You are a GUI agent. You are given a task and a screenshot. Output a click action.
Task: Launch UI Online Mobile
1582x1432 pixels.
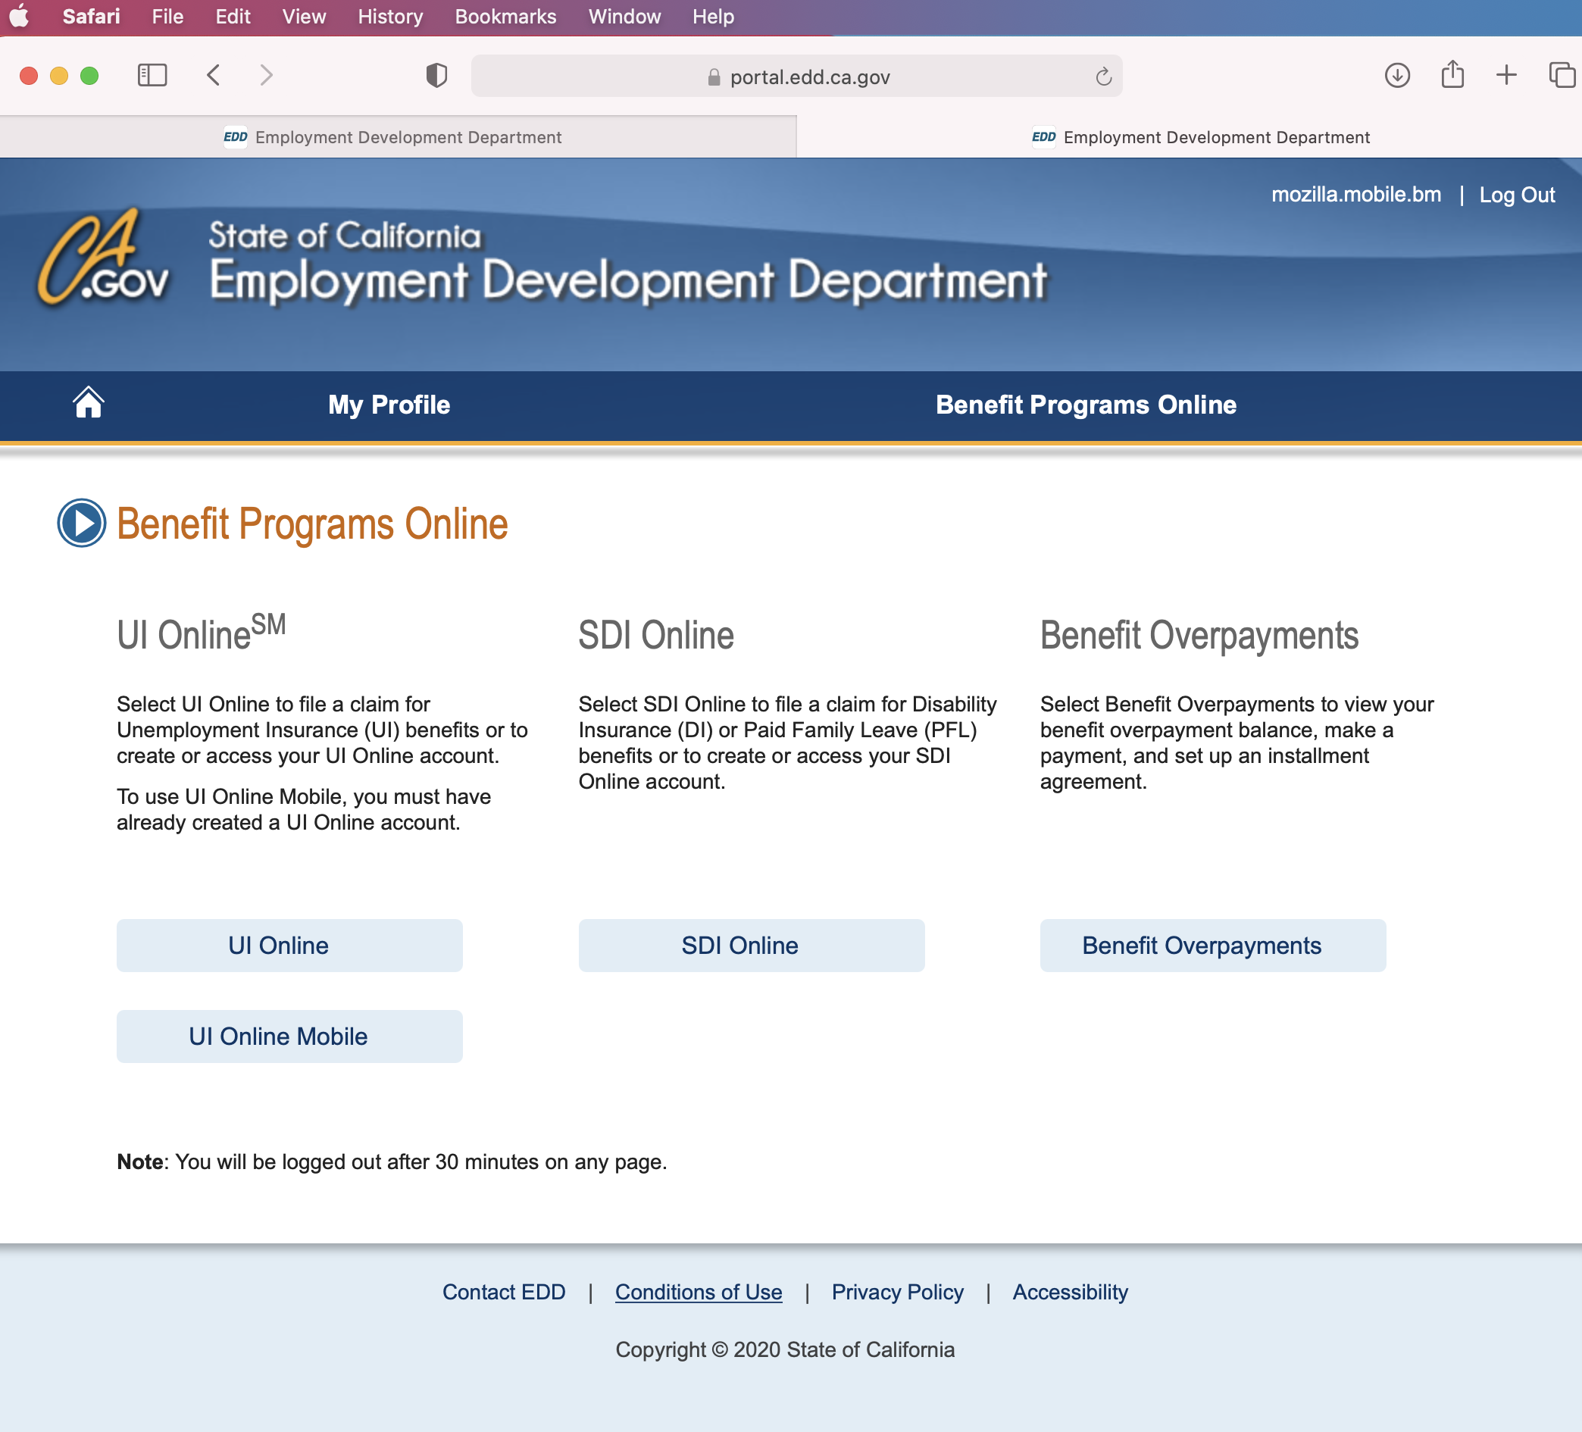289,1036
